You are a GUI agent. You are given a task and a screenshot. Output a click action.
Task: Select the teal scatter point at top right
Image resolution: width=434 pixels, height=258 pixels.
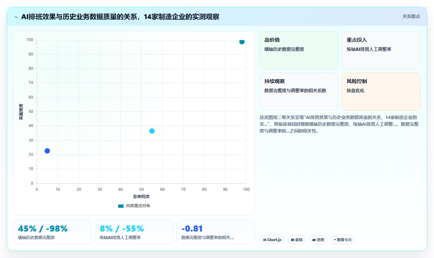pyautogui.click(x=242, y=42)
